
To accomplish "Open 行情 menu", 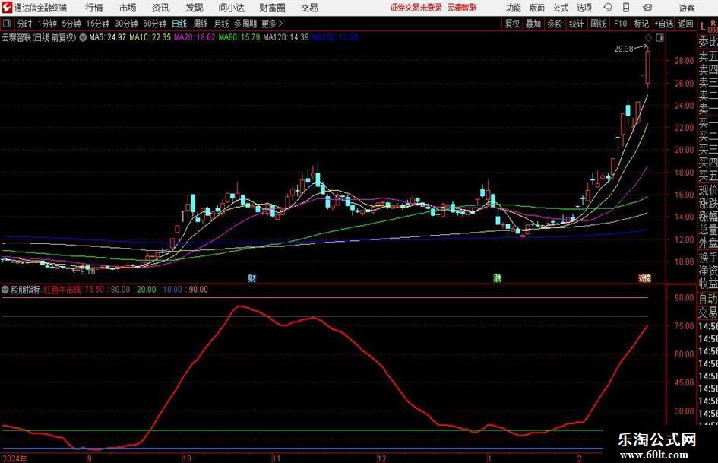I will 94,8.
